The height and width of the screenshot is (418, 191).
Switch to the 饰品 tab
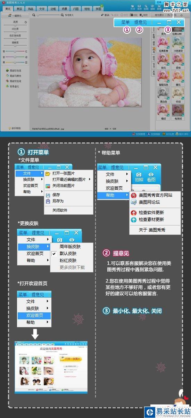coord(31,8)
